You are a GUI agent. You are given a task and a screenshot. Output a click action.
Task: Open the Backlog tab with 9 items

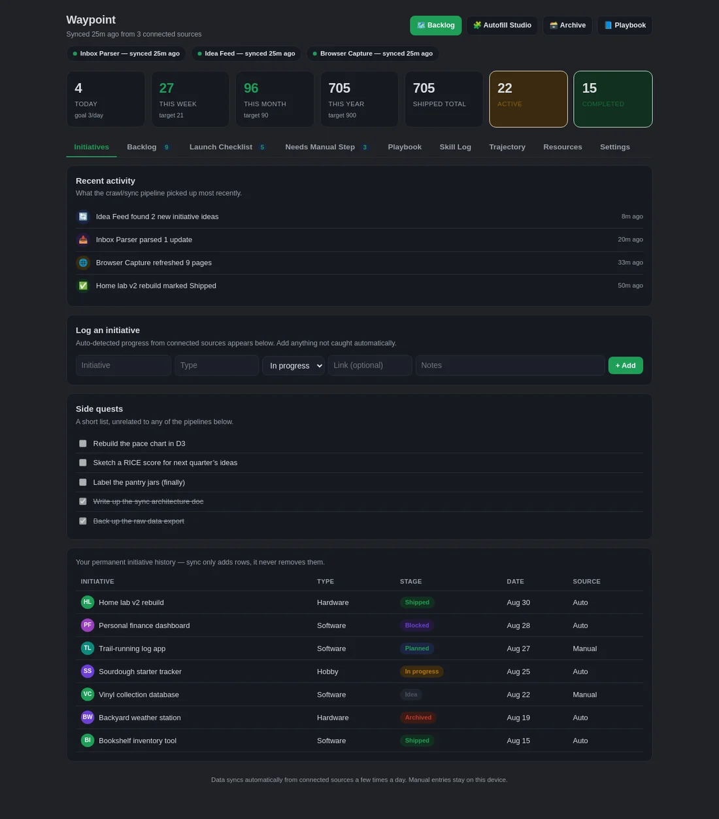(x=148, y=147)
